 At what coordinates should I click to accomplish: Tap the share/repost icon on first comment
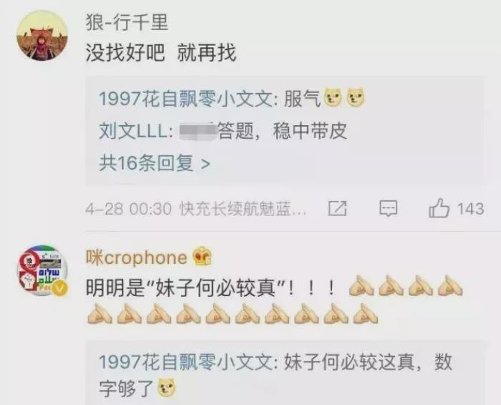point(337,208)
